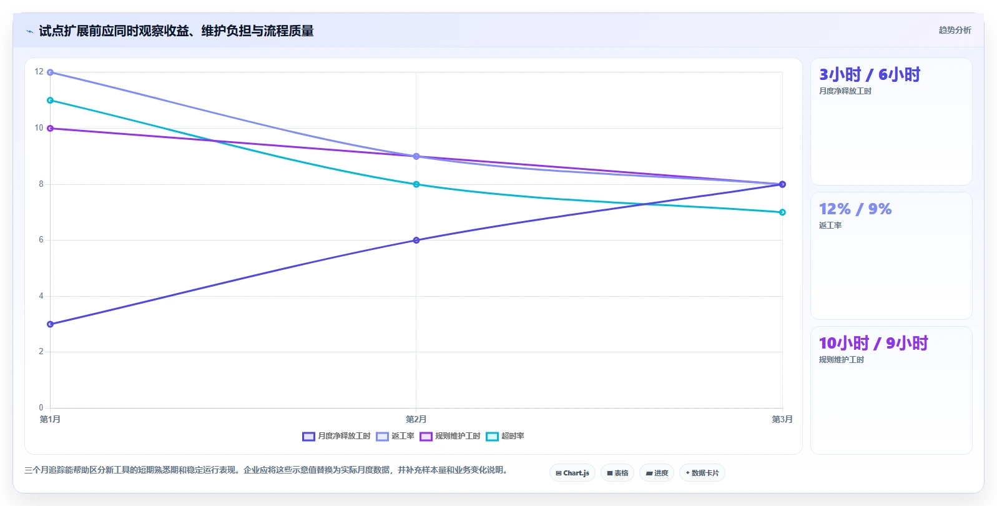Viewport: 997px width, 506px height.
Task: Toggle the 月度净释放工时 legend series
Action: [x=336, y=436]
